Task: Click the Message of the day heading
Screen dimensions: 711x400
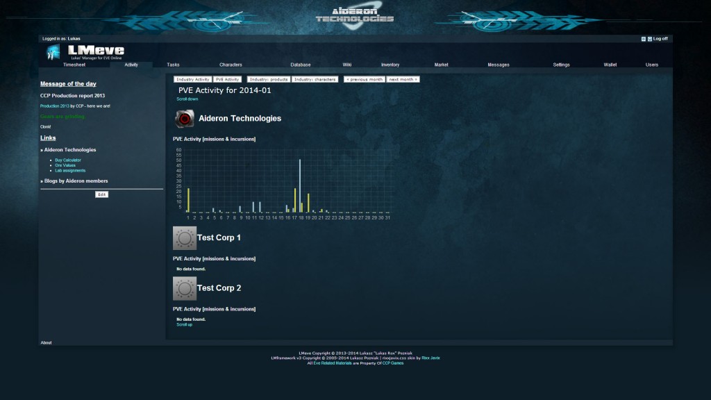Action: pyautogui.click(x=68, y=84)
